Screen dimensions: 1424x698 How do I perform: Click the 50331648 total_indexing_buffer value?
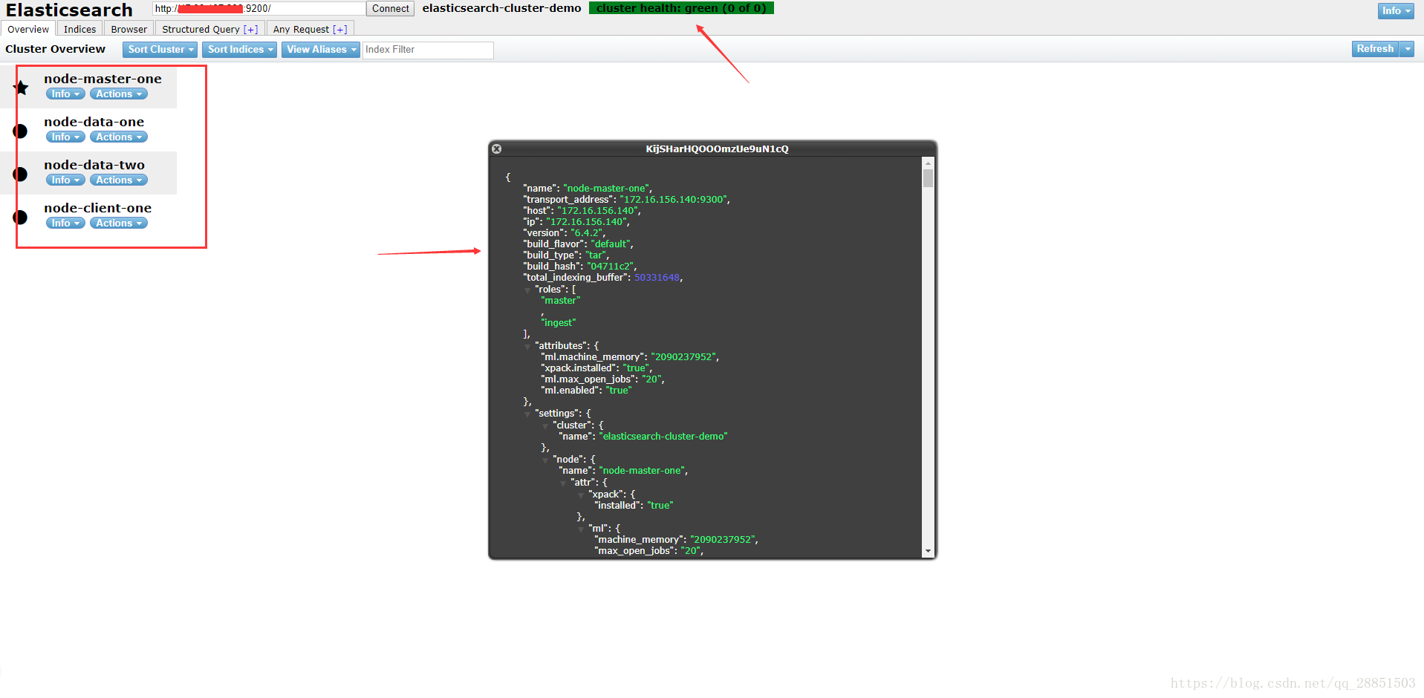[657, 278]
